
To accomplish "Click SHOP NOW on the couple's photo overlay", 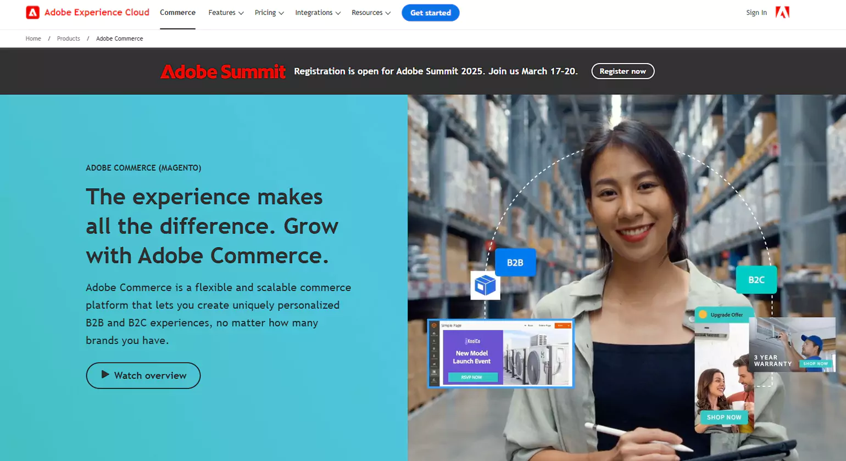I will [723, 417].
